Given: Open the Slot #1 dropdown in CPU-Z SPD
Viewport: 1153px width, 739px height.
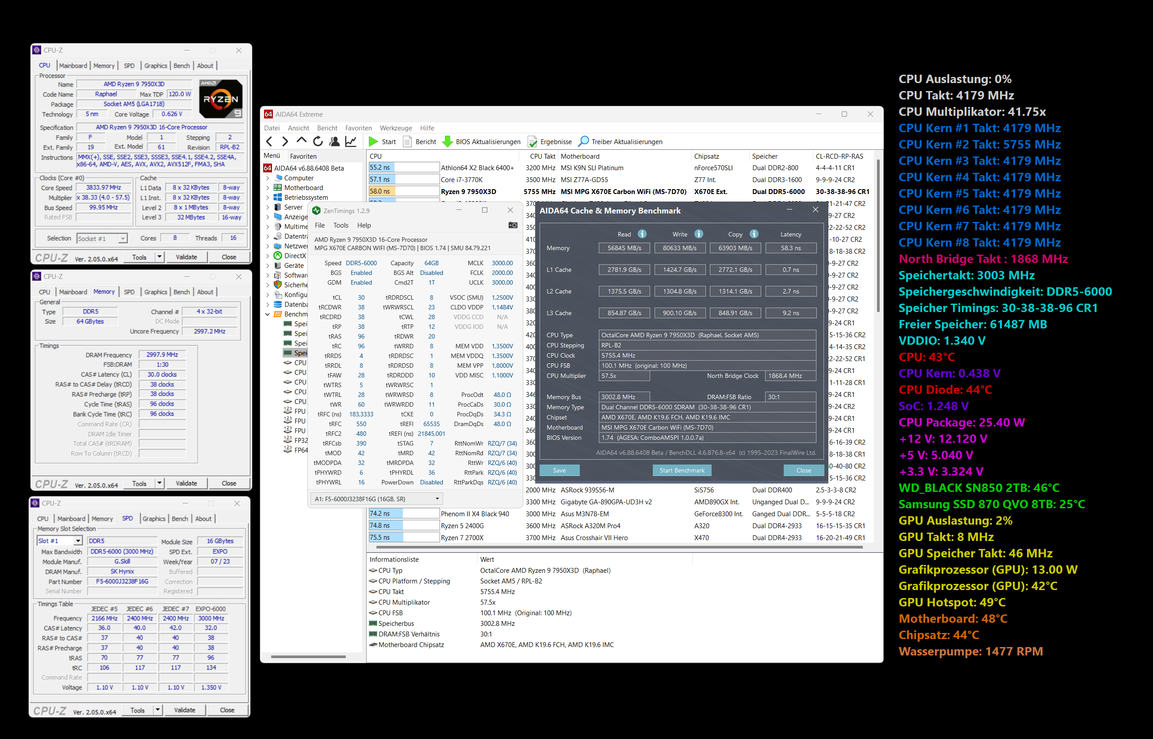Looking at the screenshot, I should 78,541.
